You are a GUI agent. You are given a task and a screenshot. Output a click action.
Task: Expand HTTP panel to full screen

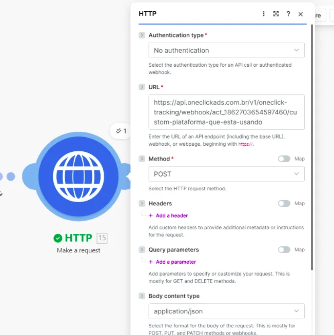(x=276, y=14)
